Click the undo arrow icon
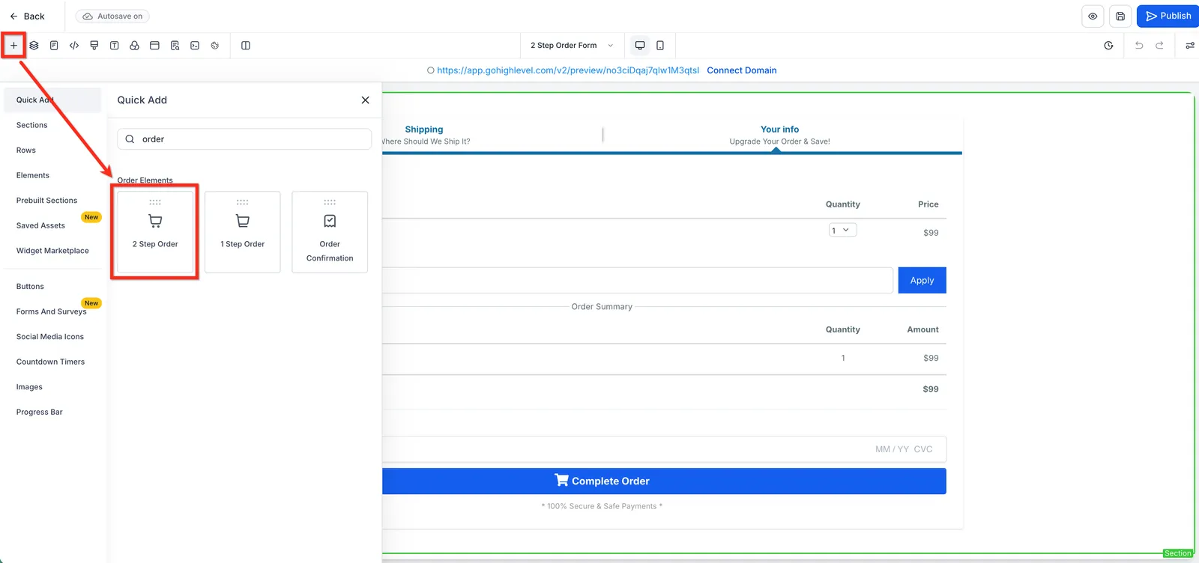1199x563 pixels. (1139, 46)
